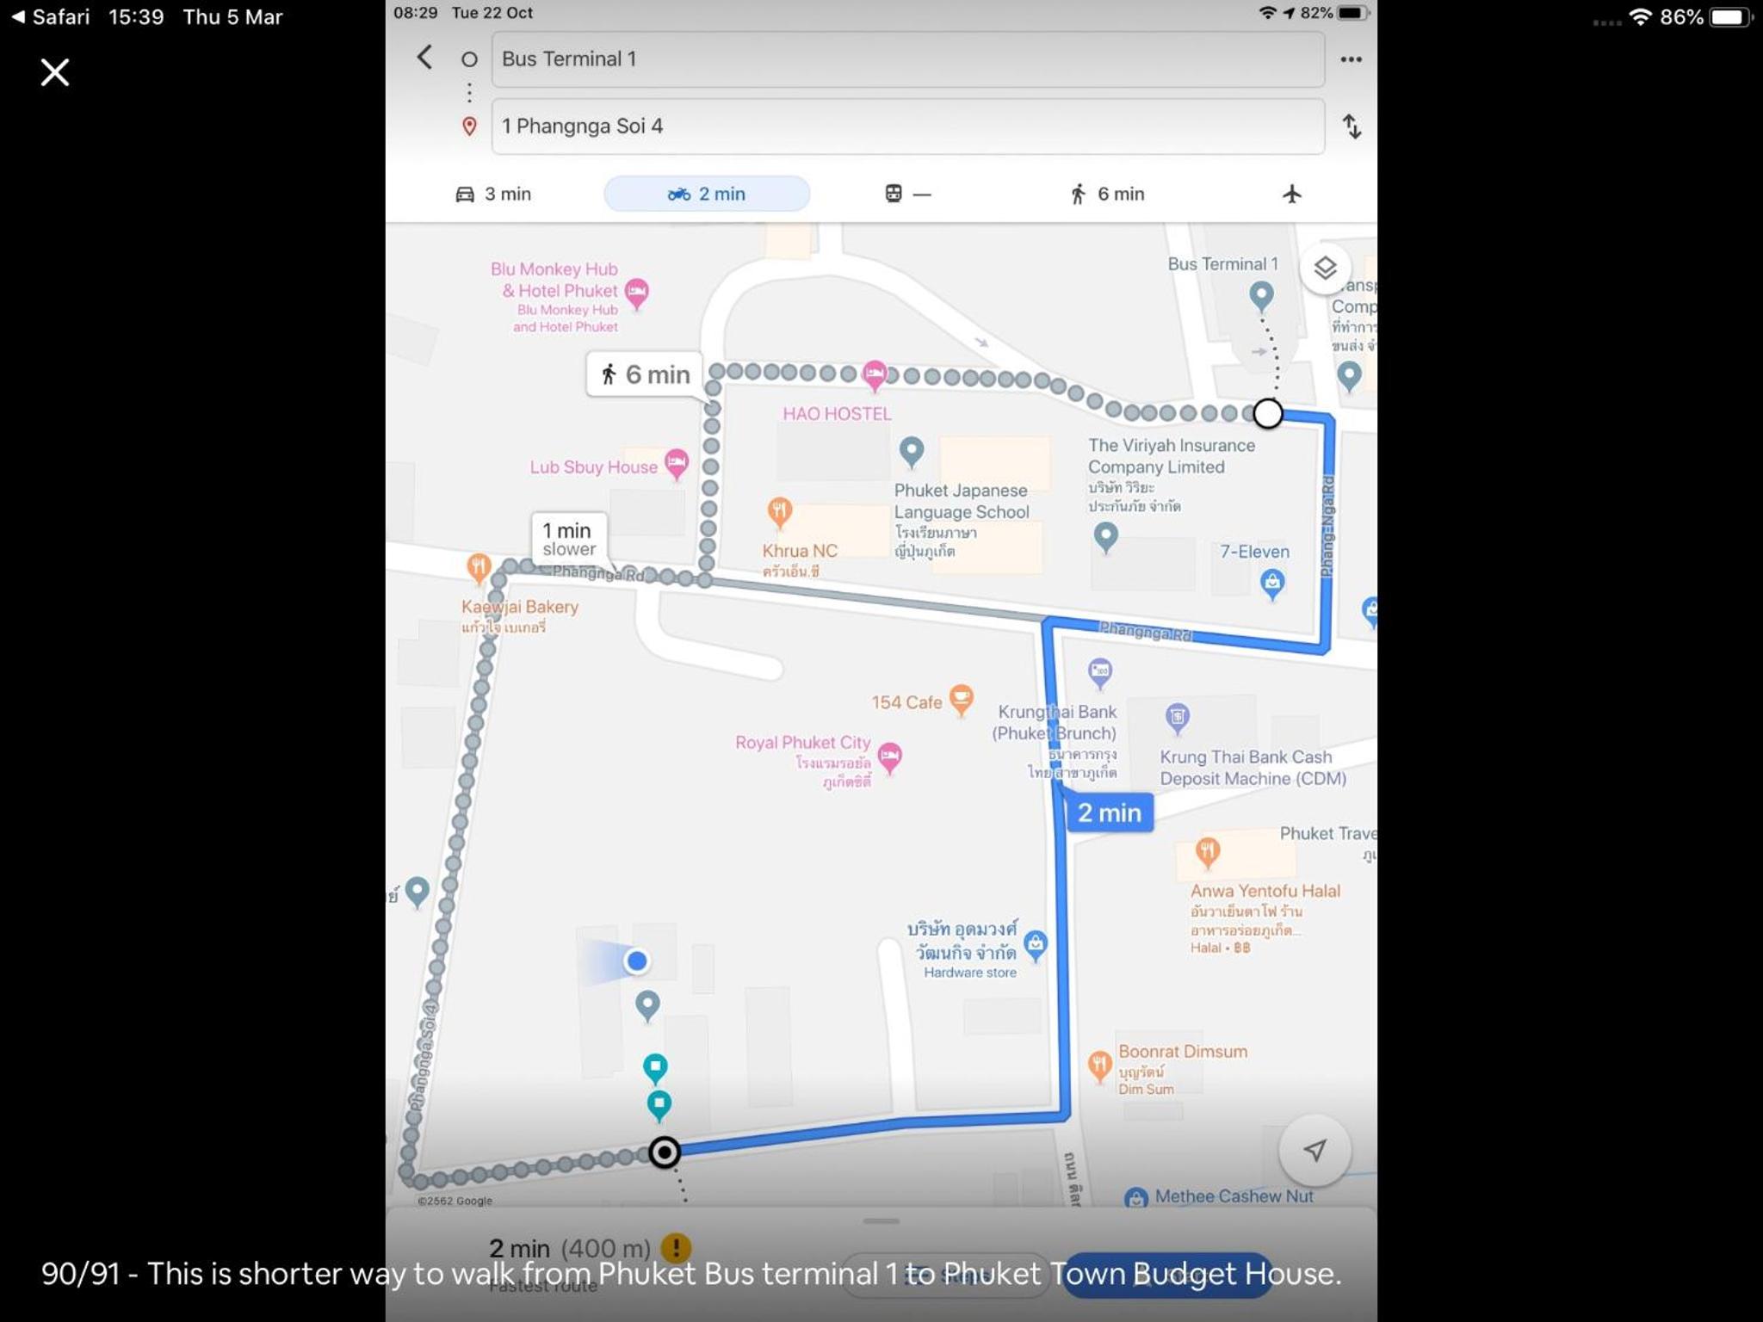Screen dimensions: 1763x1322
Task: Open the three-dot more options menu
Action: [x=1351, y=59]
